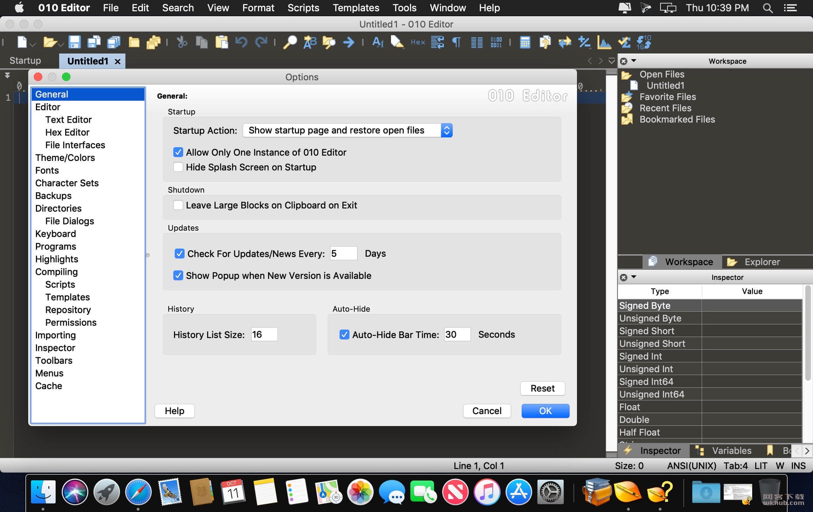Open the Calculator toolbar icon
This screenshot has height=512, width=813.
point(525,42)
